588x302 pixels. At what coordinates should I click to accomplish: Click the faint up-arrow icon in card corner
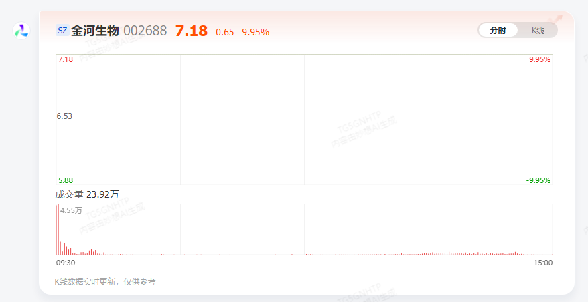[557, 20]
